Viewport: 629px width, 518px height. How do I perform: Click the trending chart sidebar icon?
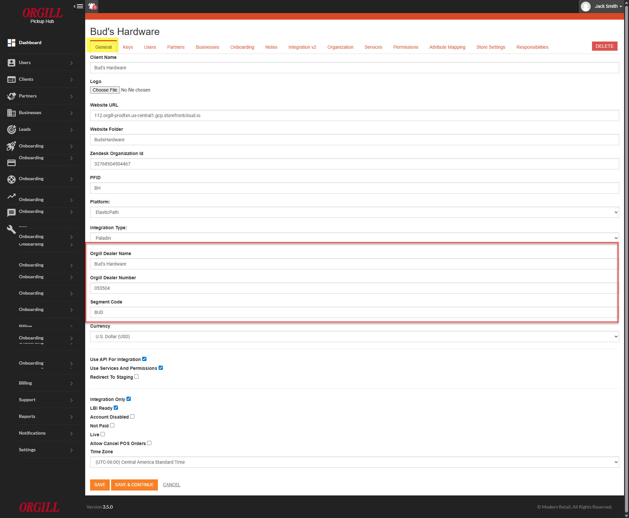(11, 196)
